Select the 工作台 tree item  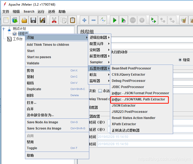(17, 39)
